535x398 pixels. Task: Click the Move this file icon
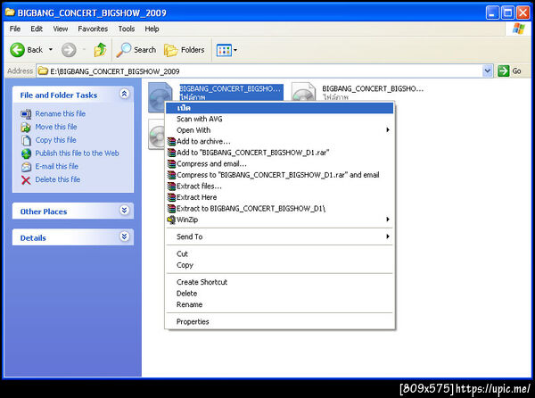26,128
